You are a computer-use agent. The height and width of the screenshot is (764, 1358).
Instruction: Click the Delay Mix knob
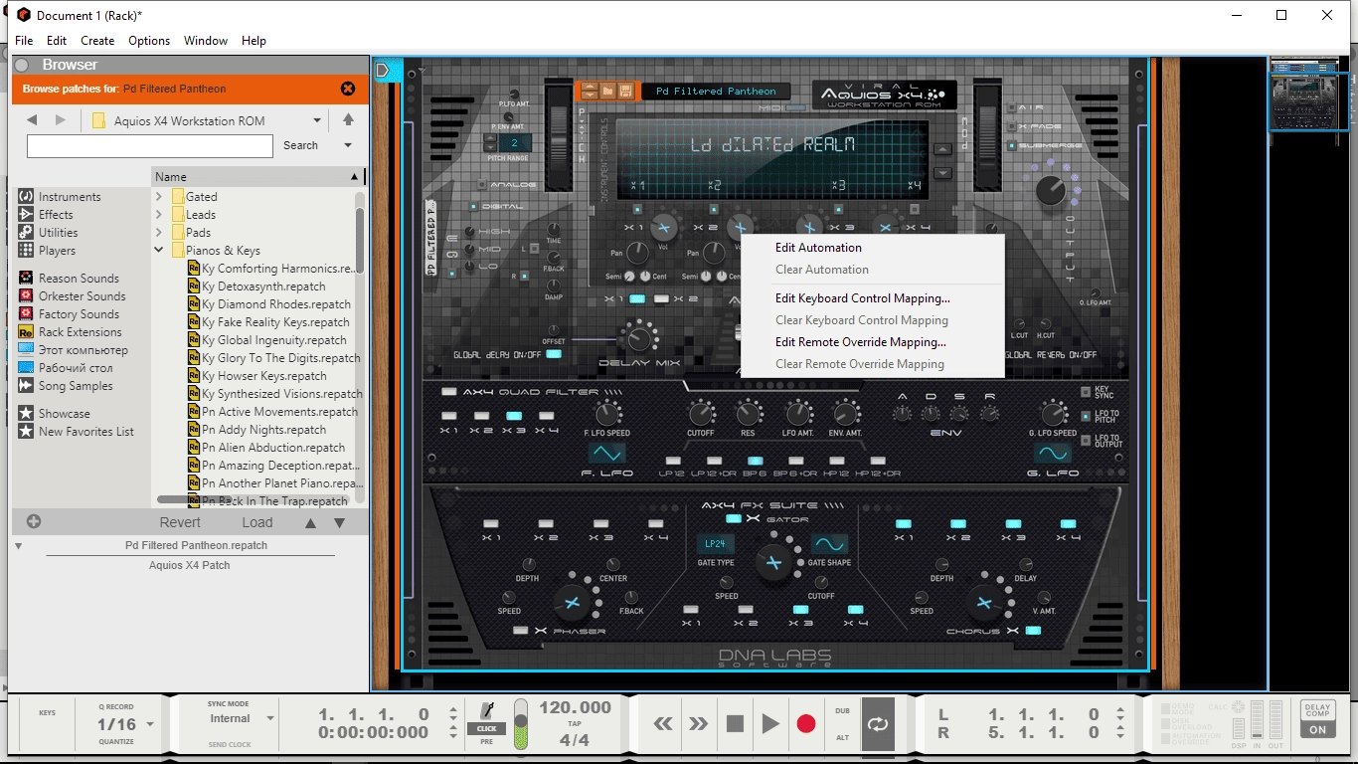coord(640,339)
